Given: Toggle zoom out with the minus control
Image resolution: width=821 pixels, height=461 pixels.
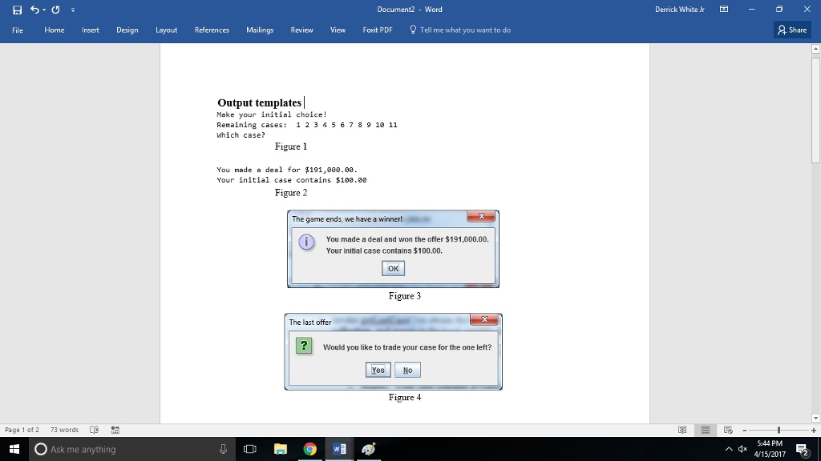Looking at the screenshot, I should 745,429.
